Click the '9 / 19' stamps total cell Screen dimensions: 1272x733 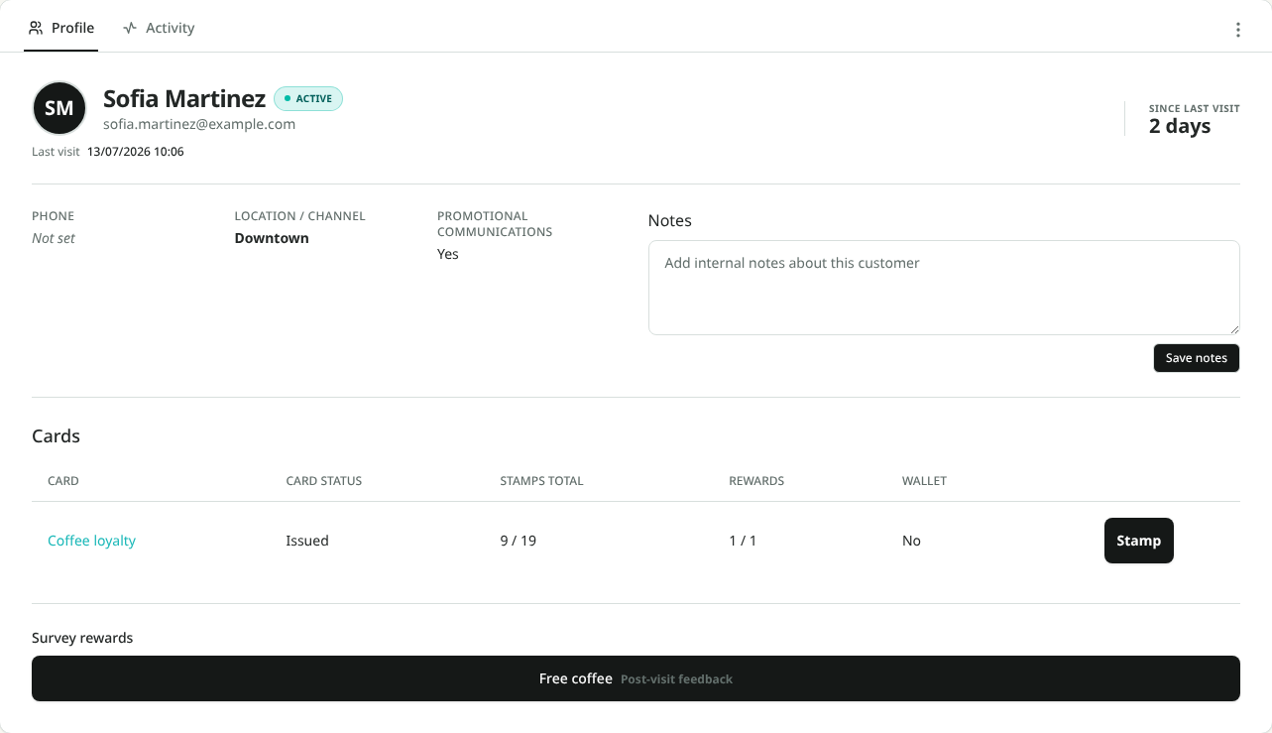(519, 541)
